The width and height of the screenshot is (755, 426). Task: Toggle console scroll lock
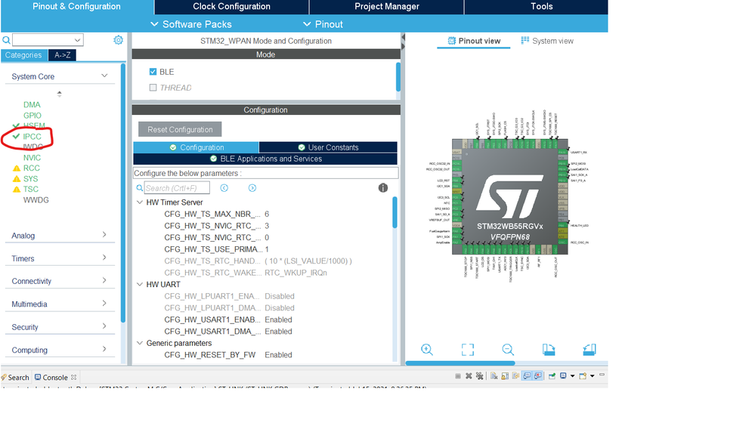pyautogui.click(x=505, y=376)
